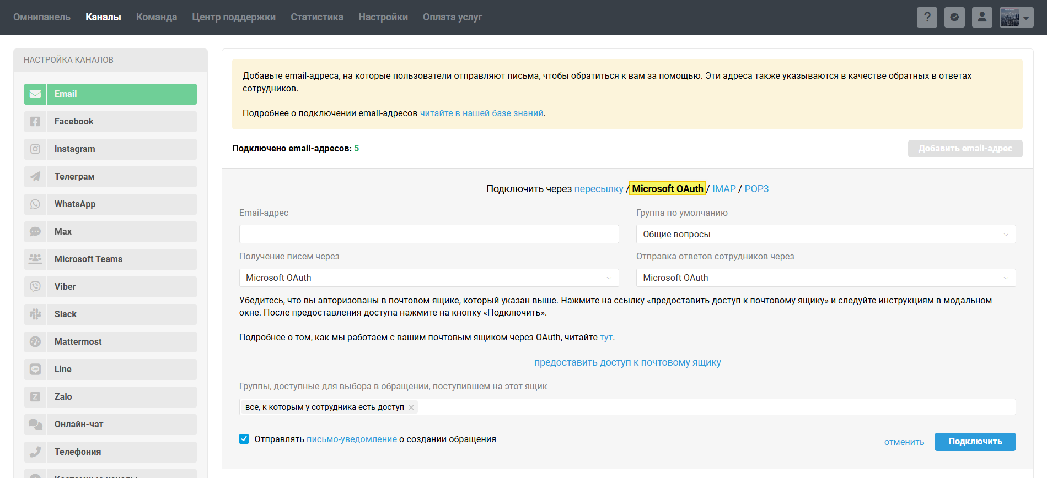Viewport: 1047px width, 478px height.
Task: Click 'предоставить доступ к почтовому ящику' link
Action: tap(627, 362)
